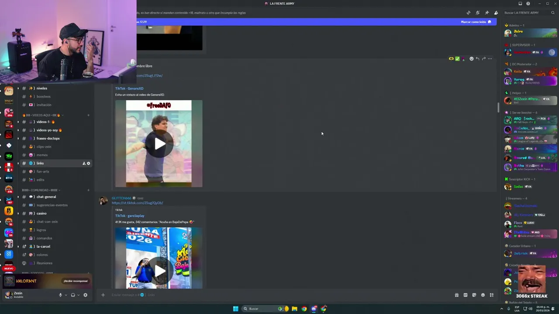Screen dimensions: 559x314
Task: Click ¡Recibir recompensa! Valorant button
Action: click(x=76, y=281)
